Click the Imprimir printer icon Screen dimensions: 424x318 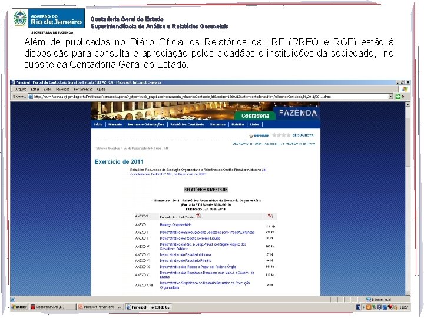(x=251, y=135)
